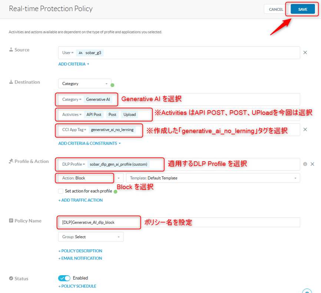
Task: Click the Destination download icon
Action: click(x=11, y=82)
